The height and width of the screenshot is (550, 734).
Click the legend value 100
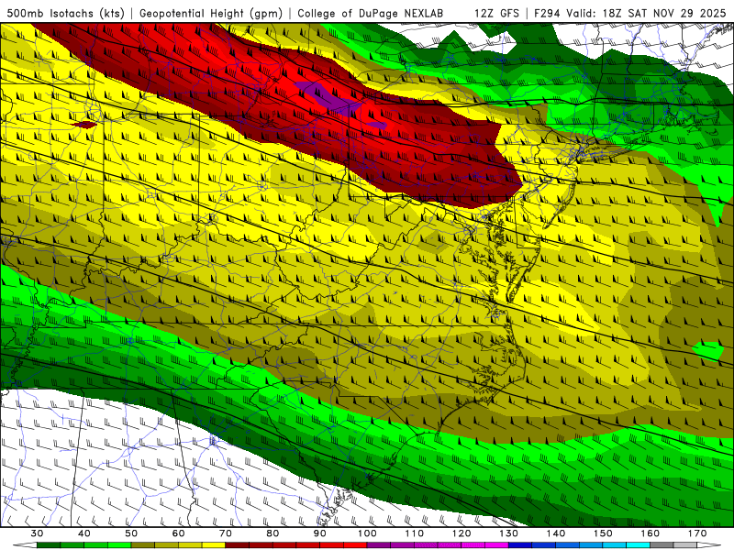click(367, 533)
